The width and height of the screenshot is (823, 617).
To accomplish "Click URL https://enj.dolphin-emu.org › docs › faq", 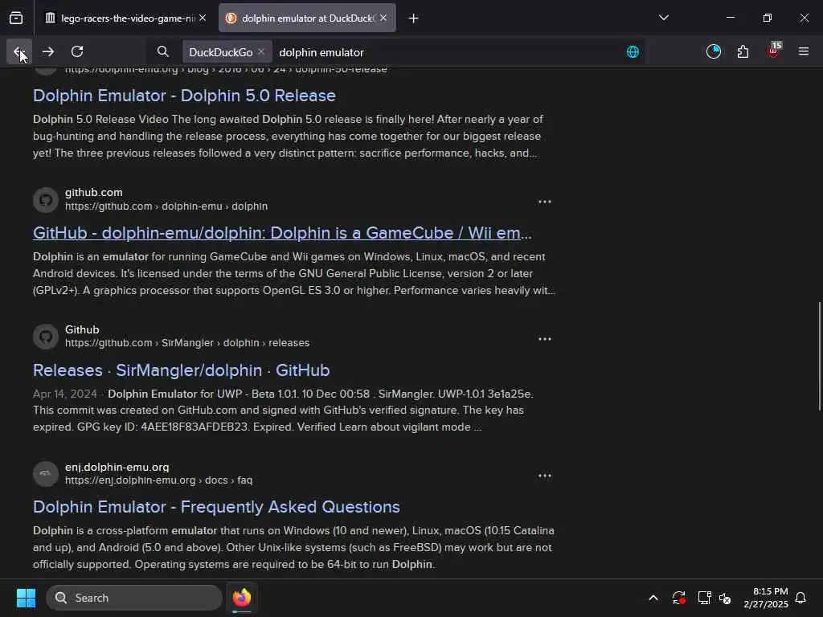I will click(x=158, y=480).
